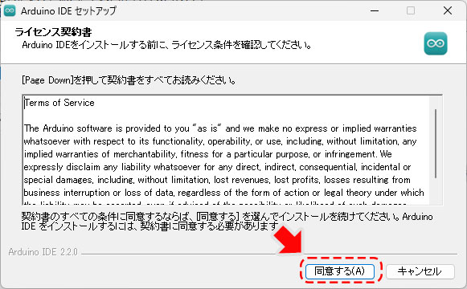This screenshot has height=289, width=467.
Task: Click the line starting 'business interruption or loss'
Action: [223, 193]
